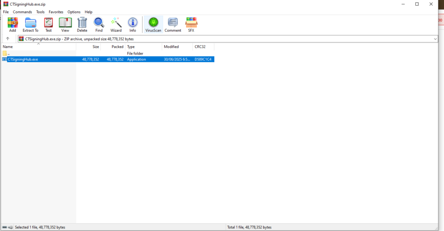The height and width of the screenshot is (231, 444).
Task: Create SFX self-extracting archive
Action: 191,25
